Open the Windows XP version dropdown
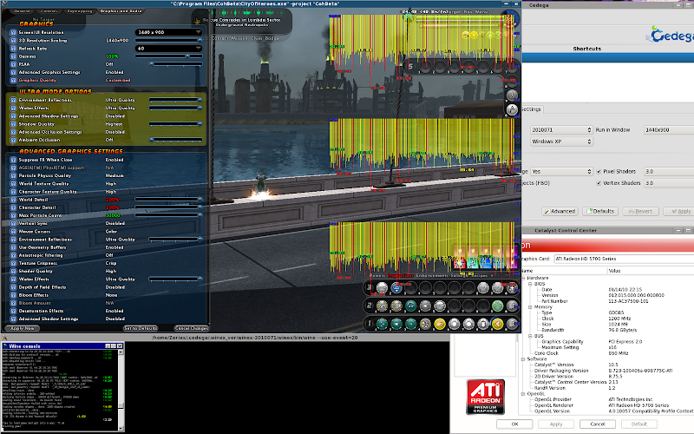This screenshot has width=694, height=434. click(556, 141)
